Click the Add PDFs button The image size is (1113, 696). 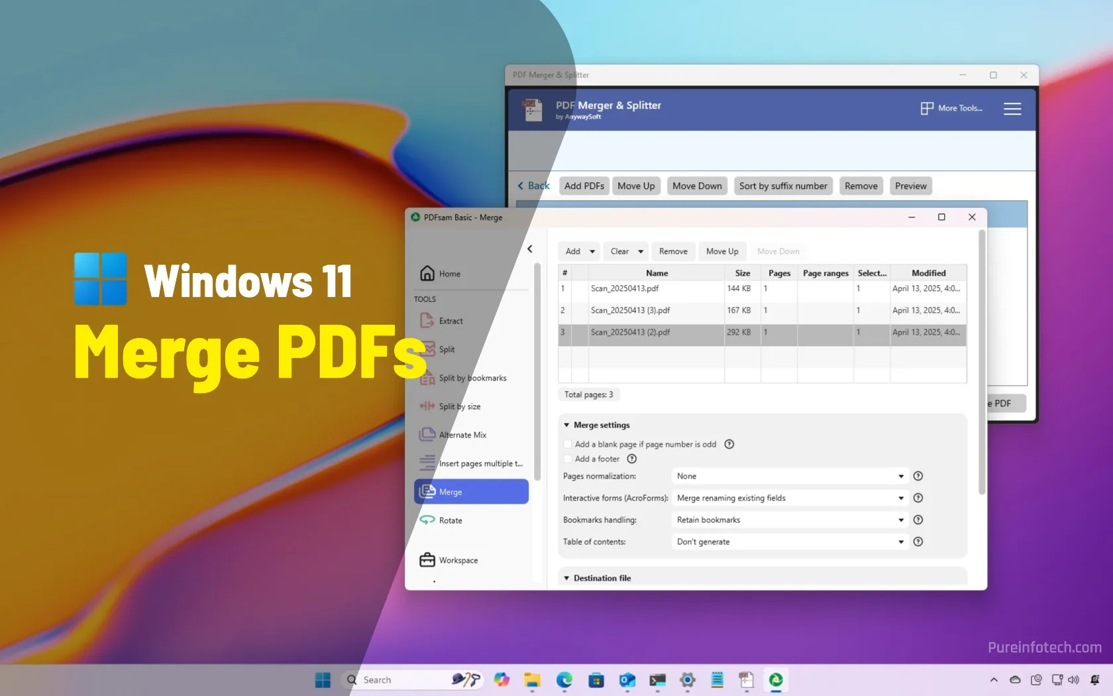[x=584, y=186]
